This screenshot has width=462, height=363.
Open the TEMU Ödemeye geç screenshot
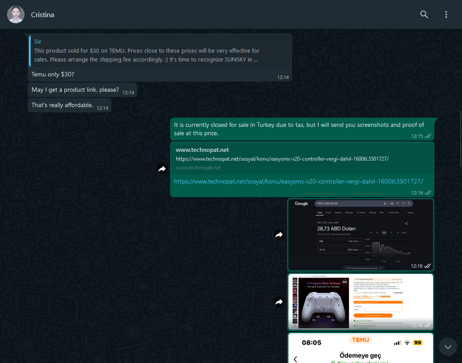361,348
